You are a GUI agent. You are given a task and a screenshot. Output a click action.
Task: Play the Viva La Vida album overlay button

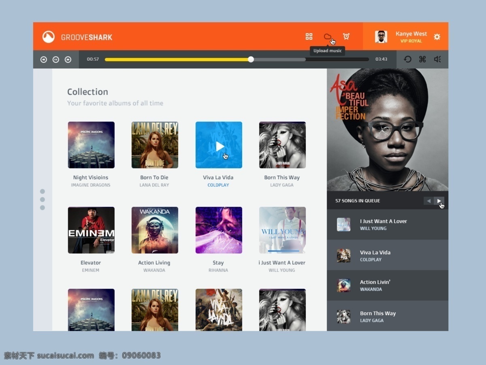pos(219,146)
